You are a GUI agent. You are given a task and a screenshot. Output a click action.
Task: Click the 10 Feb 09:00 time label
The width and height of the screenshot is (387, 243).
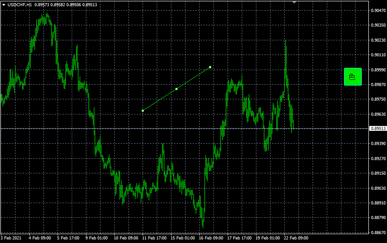click(126, 238)
